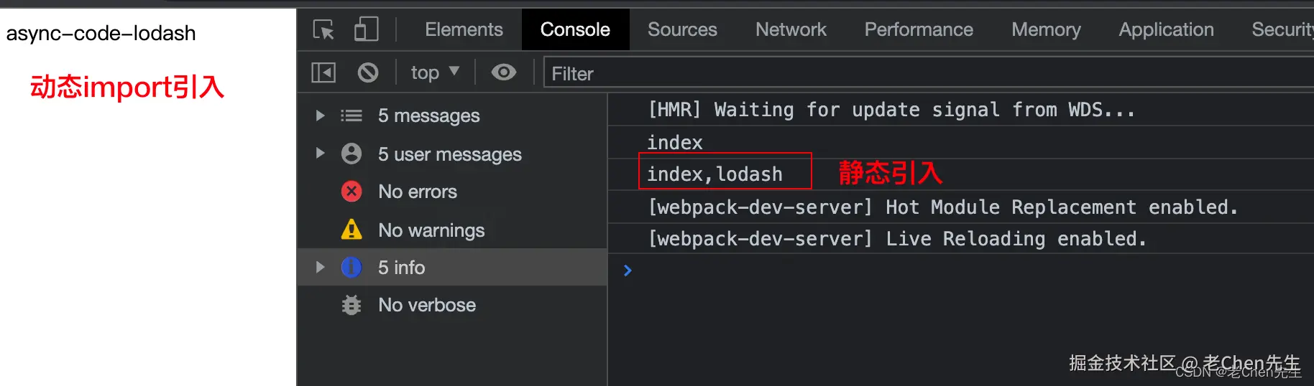Expand the 5 messages group
This screenshot has width=1314, height=386.
(321, 116)
